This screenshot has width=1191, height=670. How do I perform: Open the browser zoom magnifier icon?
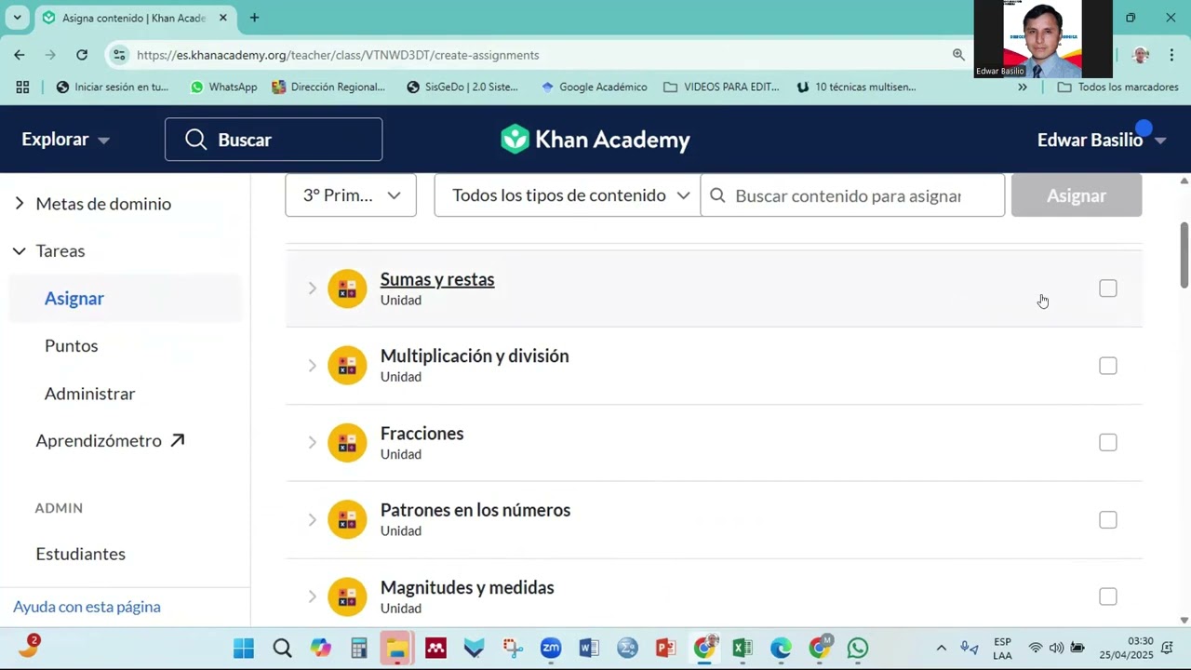[x=958, y=55]
